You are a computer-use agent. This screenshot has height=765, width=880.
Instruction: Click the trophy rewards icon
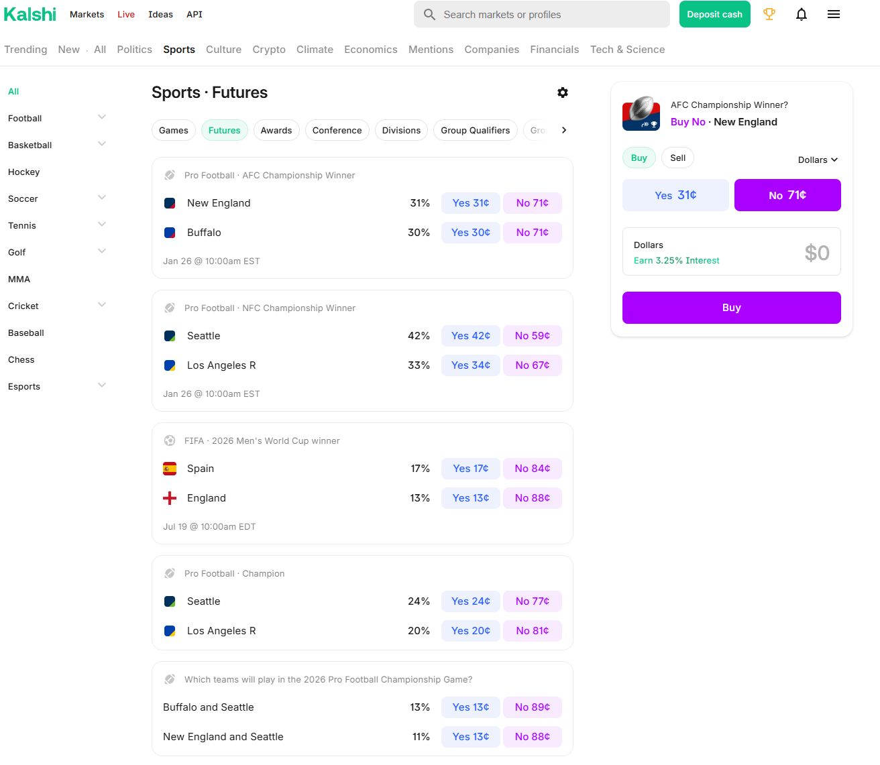pos(769,14)
